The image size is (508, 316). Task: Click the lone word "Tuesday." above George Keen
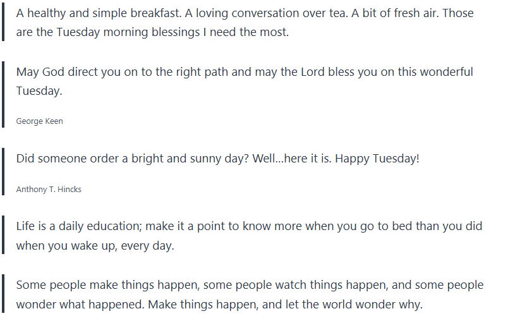click(x=39, y=92)
